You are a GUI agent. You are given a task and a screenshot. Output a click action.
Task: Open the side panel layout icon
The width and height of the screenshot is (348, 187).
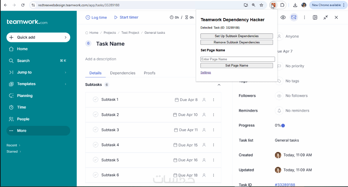tap(315, 18)
